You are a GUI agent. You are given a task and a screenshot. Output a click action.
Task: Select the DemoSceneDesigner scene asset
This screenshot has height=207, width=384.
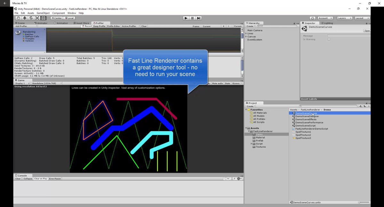(x=307, y=116)
